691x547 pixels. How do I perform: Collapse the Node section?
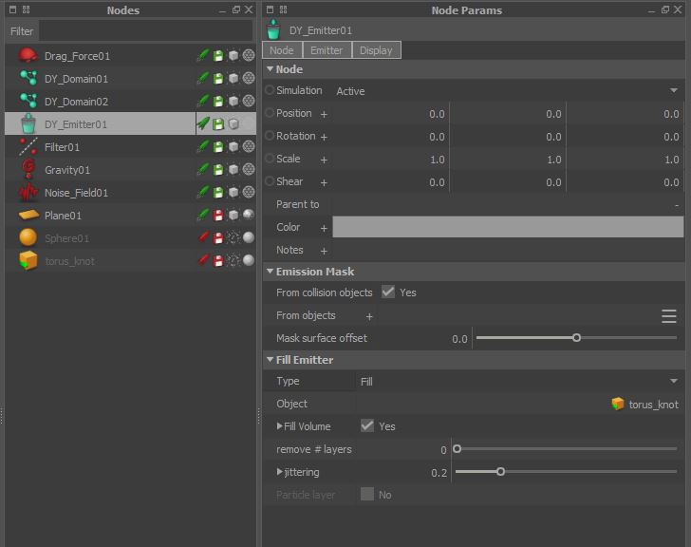click(271, 69)
